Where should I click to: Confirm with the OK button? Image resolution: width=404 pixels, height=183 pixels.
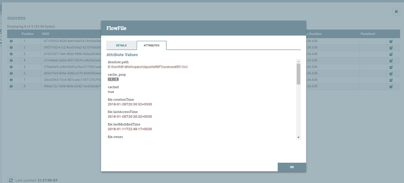(291, 167)
